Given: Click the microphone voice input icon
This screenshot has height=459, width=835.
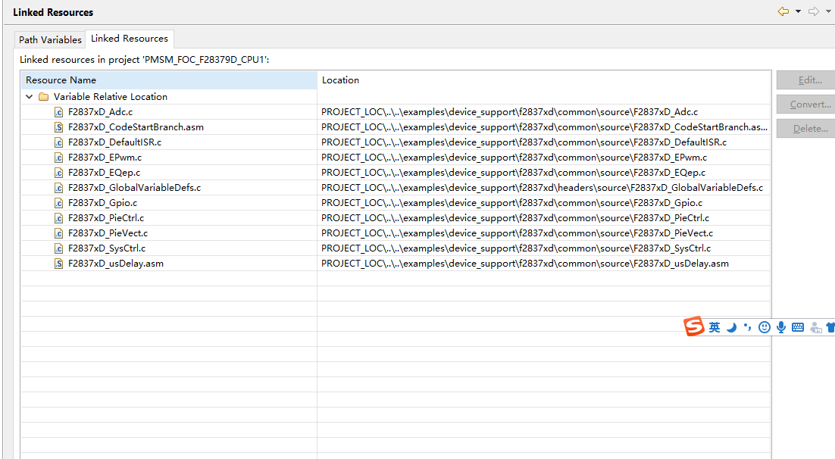Looking at the screenshot, I should coord(780,327).
